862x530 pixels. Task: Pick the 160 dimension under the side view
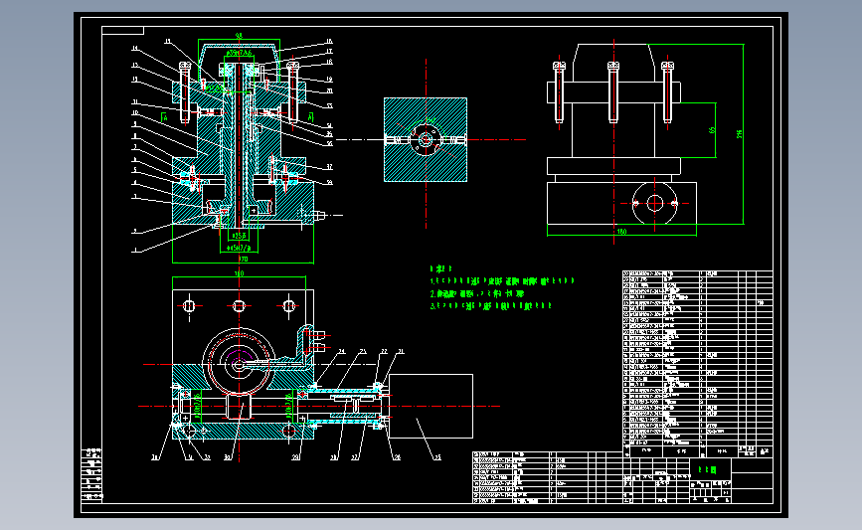point(621,232)
